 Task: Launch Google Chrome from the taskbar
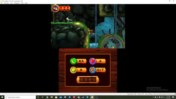(47, 97)
